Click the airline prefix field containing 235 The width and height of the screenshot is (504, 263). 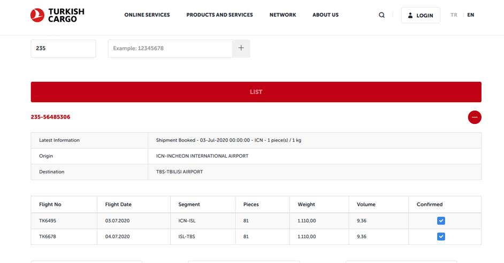(x=63, y=48)
